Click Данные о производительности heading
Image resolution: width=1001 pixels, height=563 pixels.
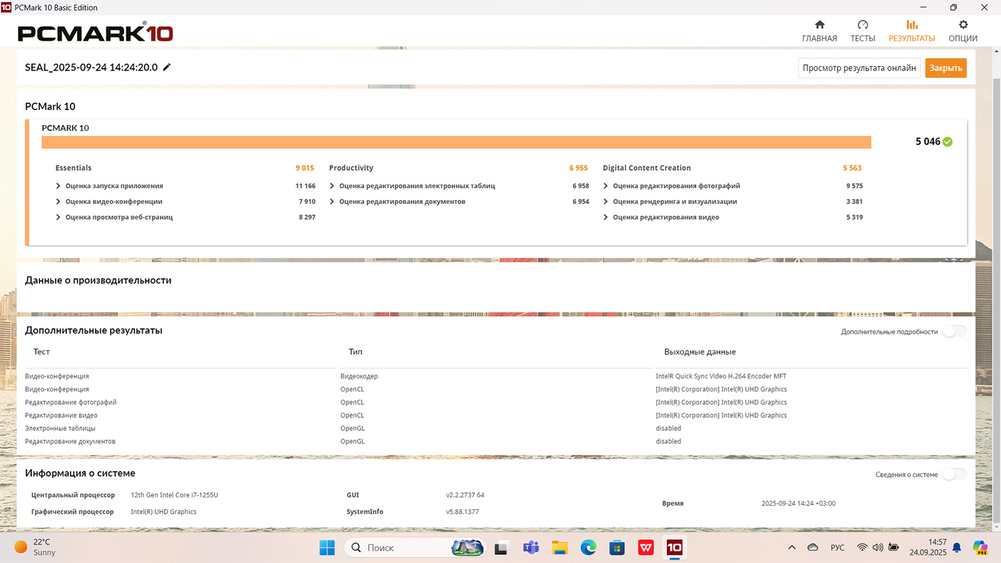(98, 280)
